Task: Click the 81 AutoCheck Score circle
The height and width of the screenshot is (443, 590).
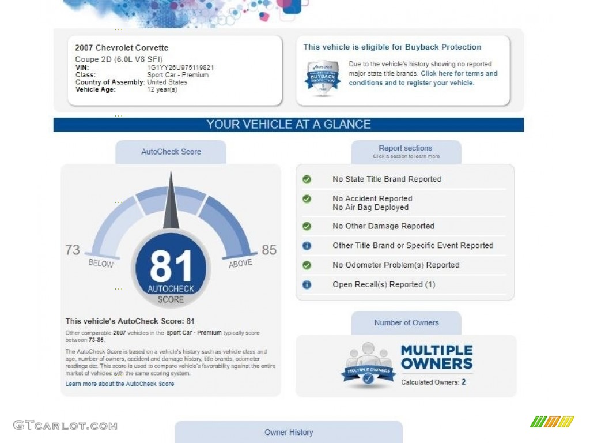Action: 171,268
